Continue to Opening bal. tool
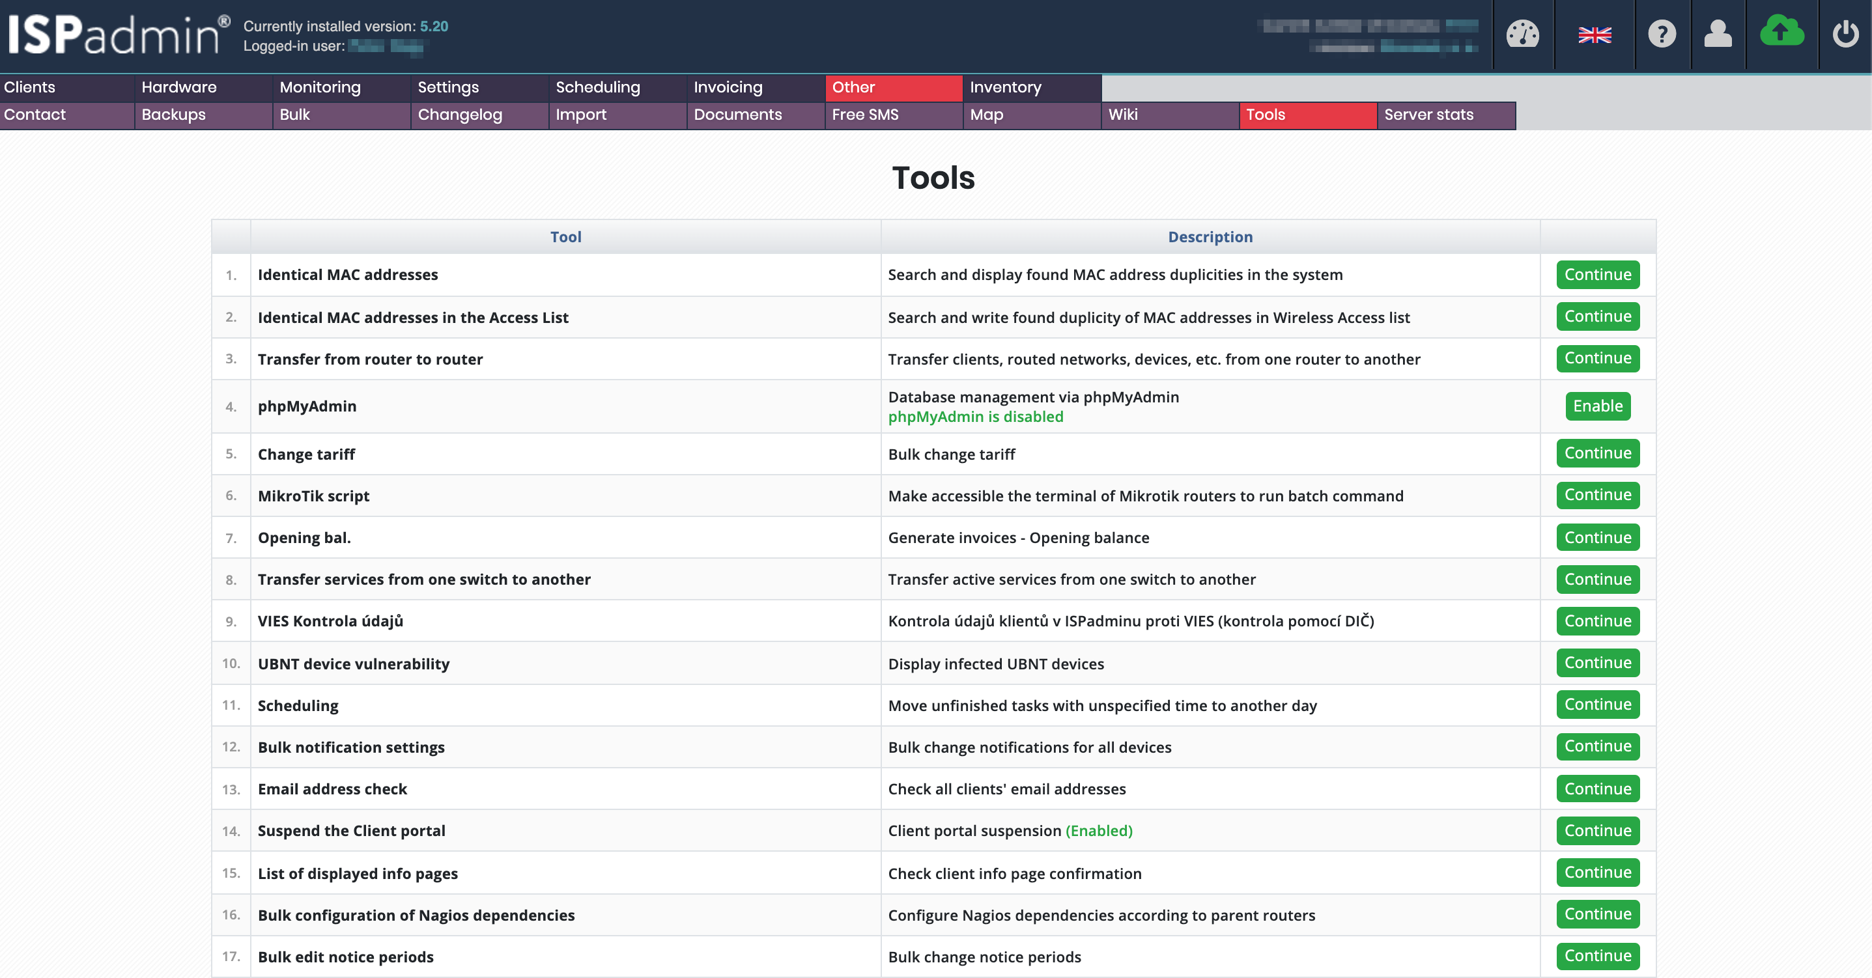Screen dimensions: 1872x978 1597,538
